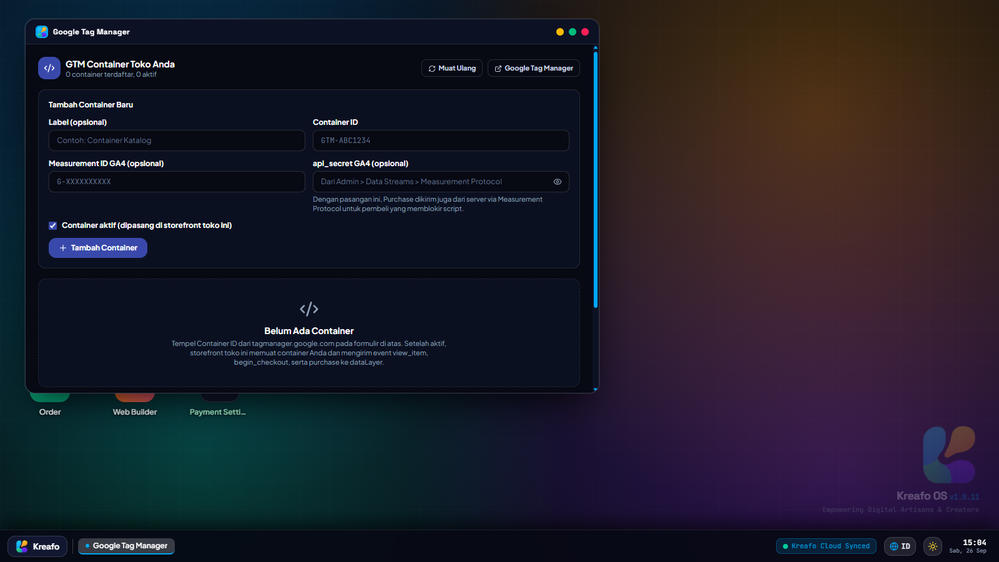Click the Kreafo Cloud Synced status indicator

(x=826, y=546)
